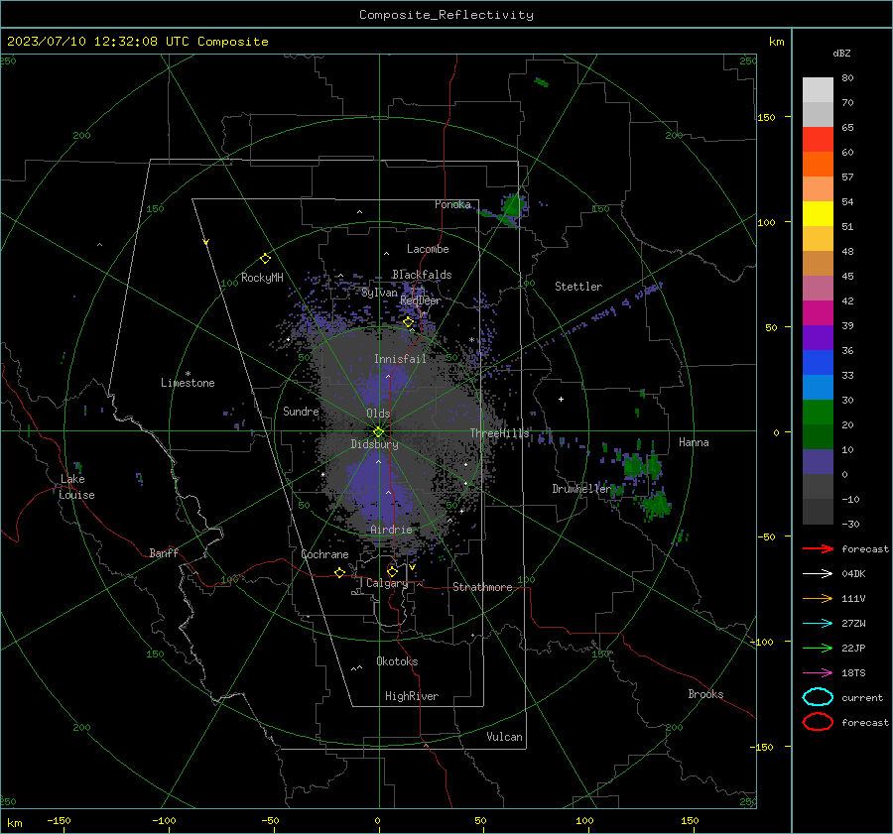The height and width of the screenshot is (834, 893).
Task: Click the Innisfail town label
Action: (400, 359)
